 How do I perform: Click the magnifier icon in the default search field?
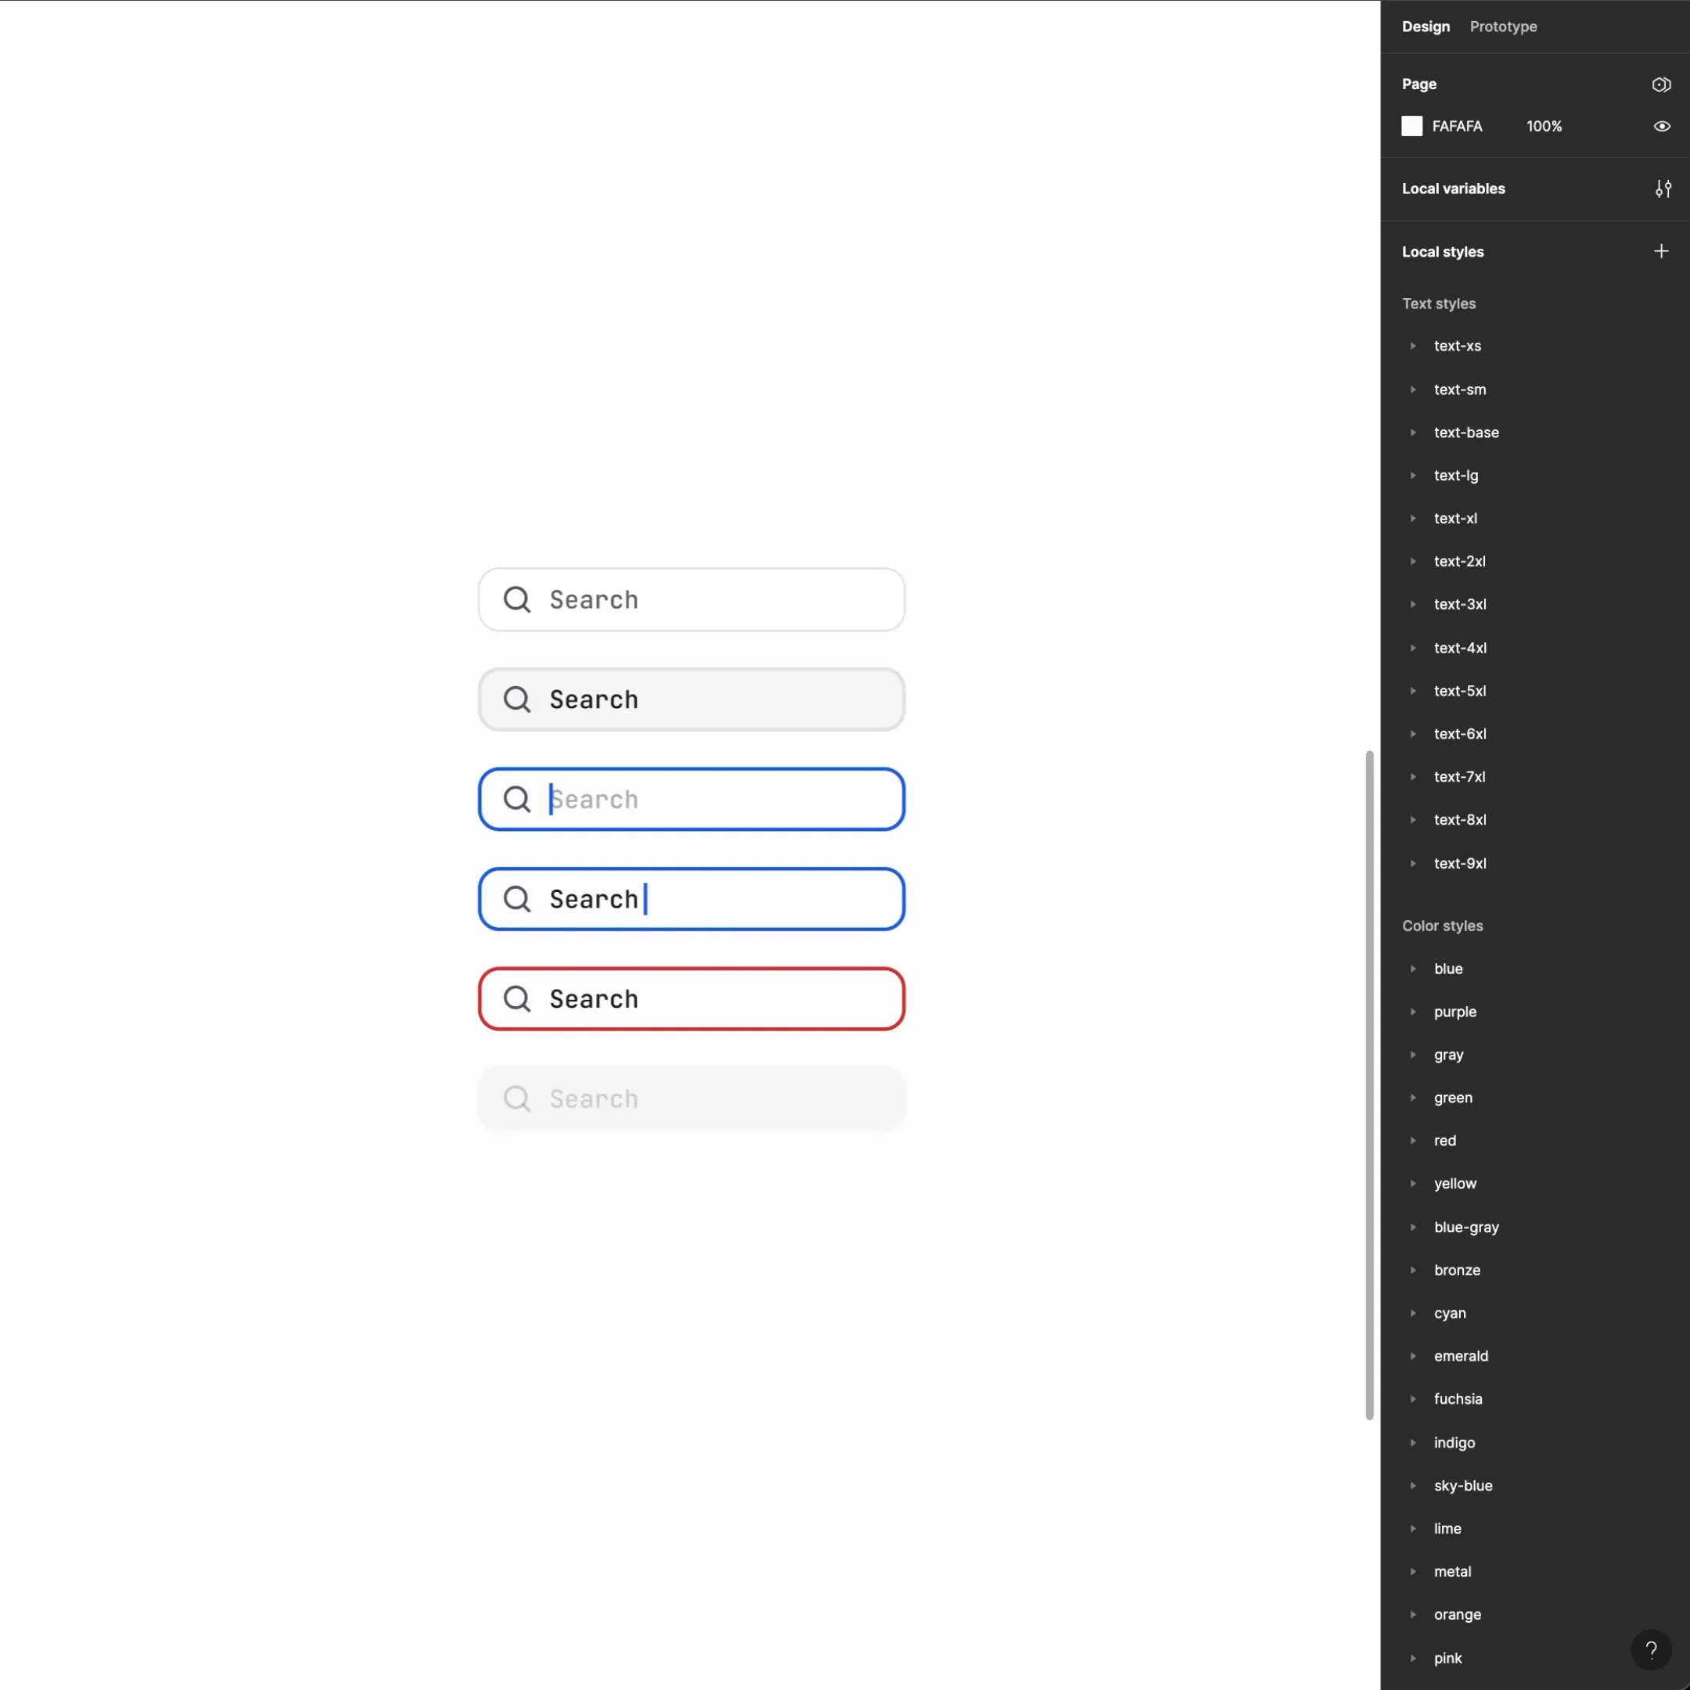517,599
